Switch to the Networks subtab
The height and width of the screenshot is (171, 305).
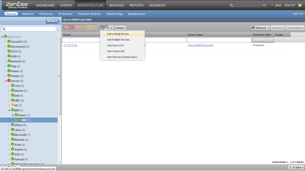pyautogui.click(x=27, y=14)
